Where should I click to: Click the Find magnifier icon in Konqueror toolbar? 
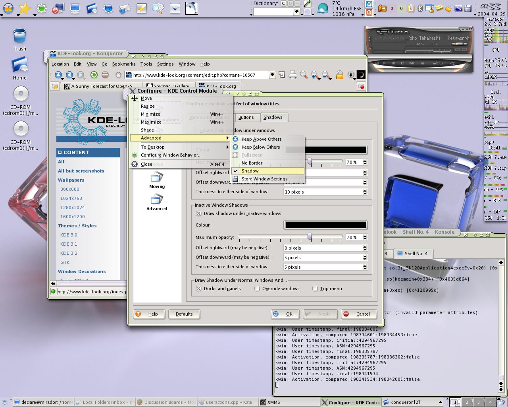point(304,75)
